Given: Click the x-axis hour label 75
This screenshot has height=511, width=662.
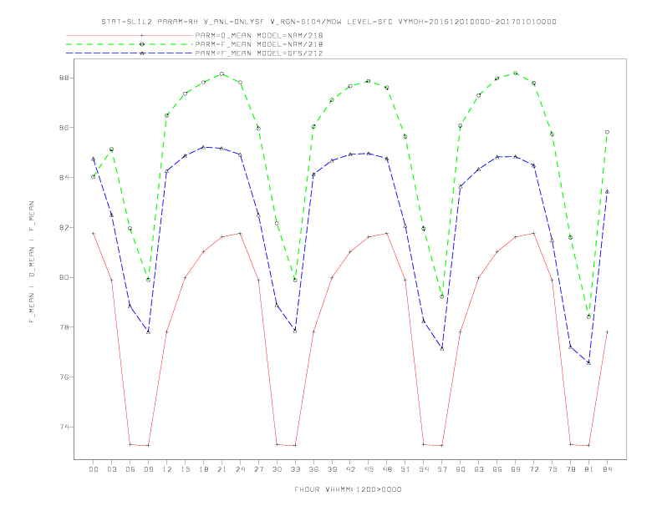Looking at the screenshot, I should tap(553, 469).
